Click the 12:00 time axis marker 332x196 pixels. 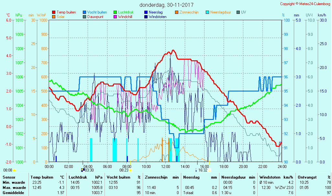pyautogui.click(x=166, y=166)
